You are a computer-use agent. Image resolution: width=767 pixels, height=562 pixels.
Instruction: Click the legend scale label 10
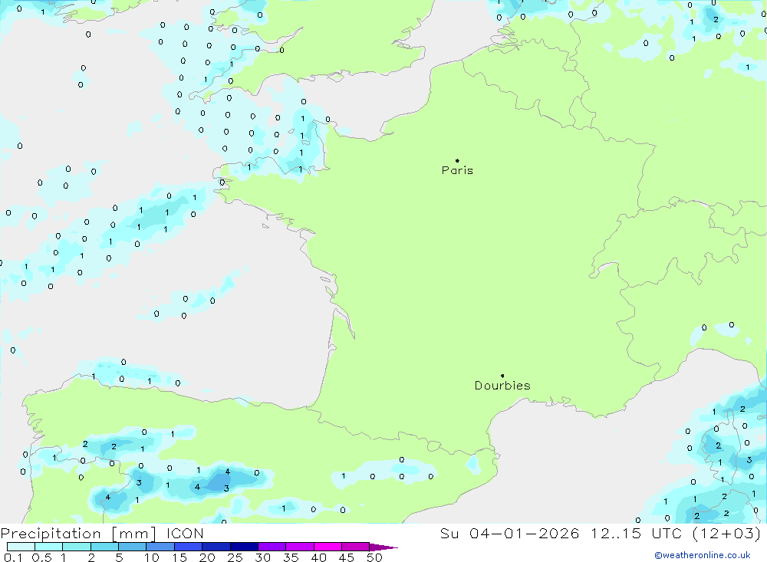click(x=152, y=557)
